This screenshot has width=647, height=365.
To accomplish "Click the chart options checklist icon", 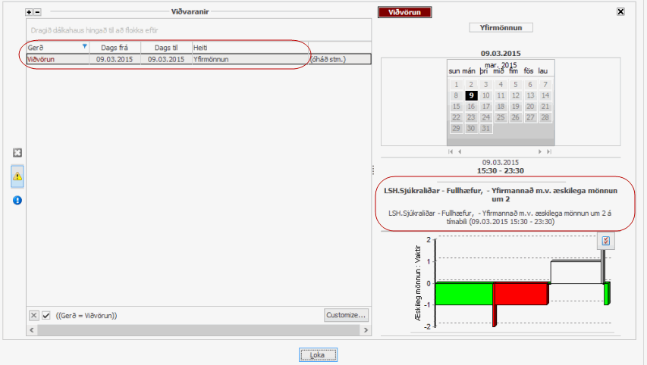I will [x=605, y=241].
